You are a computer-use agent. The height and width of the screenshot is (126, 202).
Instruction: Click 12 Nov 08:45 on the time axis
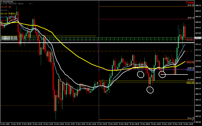point(145,124)
